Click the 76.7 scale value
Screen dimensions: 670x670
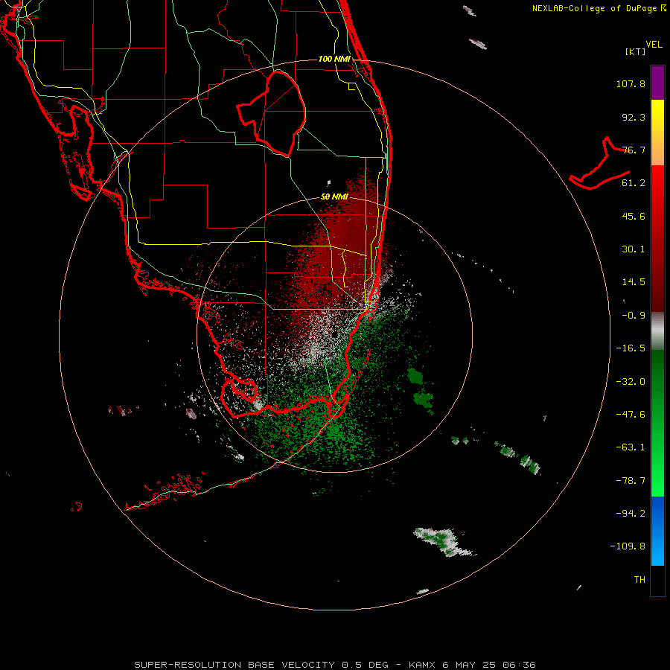click(634, 150)
